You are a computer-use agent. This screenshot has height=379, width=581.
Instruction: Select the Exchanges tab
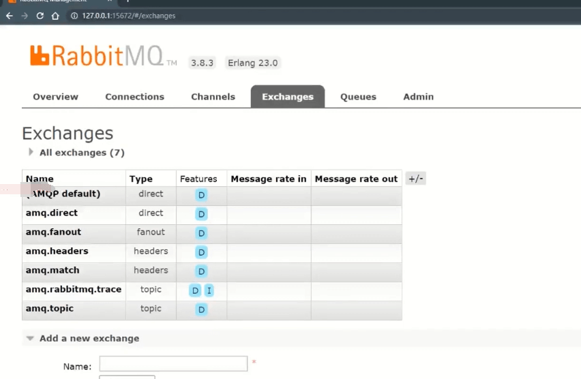288,97
